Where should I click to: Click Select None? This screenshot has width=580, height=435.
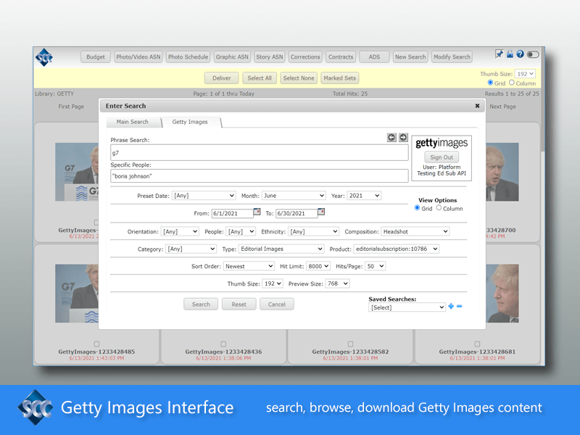pyautogui.click(x=299, y=78)
